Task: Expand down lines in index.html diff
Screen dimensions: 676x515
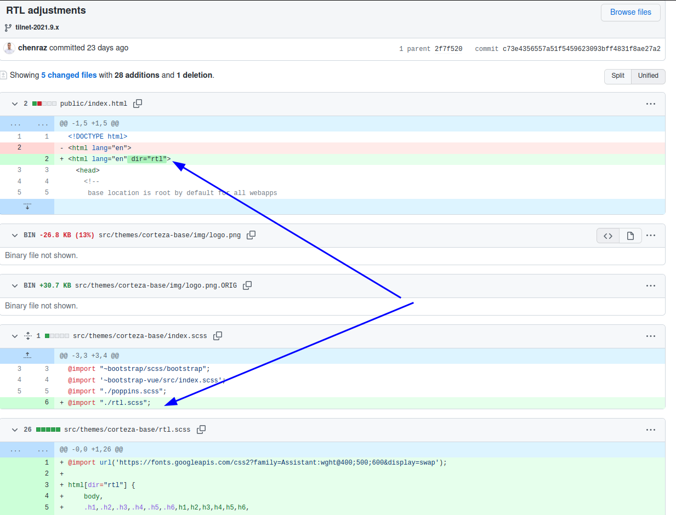Action: (27, 207)
